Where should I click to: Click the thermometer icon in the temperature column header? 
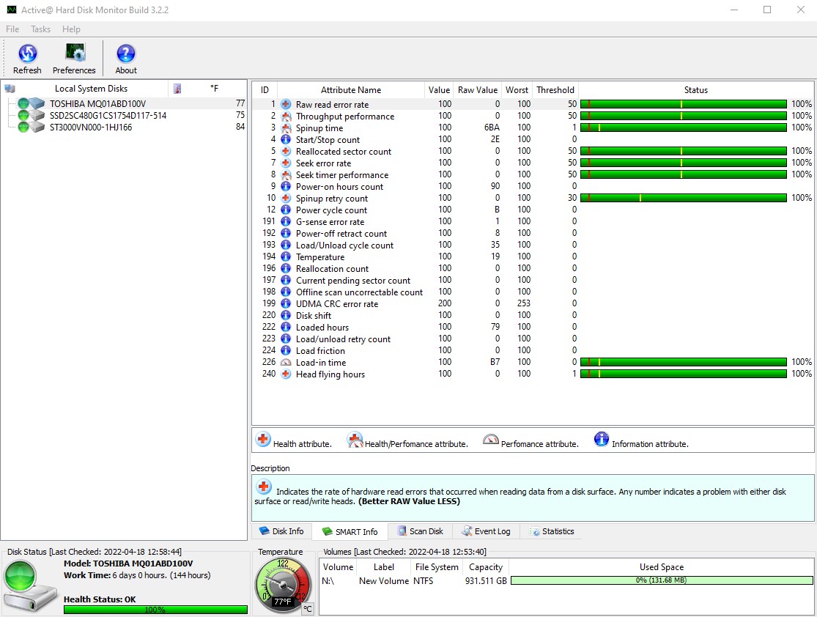click(177, 88)
